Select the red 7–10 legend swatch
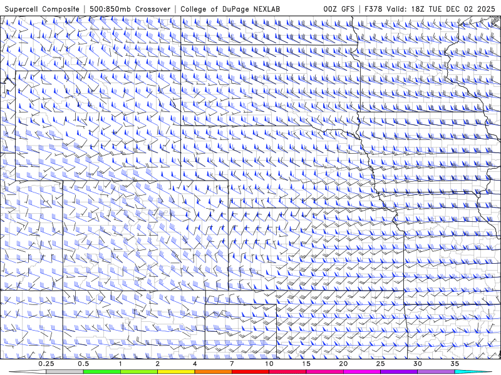This screenshot has width=501, height=375. coord(250,372)
